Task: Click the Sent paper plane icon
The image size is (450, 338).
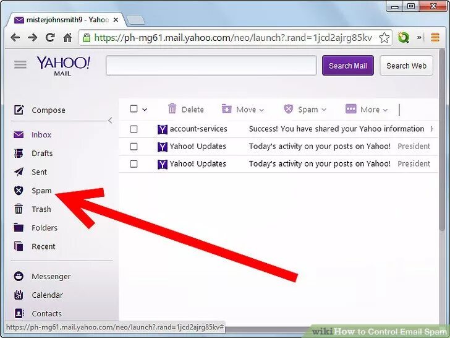Action: pyautogui.click(x=19, y=172)
